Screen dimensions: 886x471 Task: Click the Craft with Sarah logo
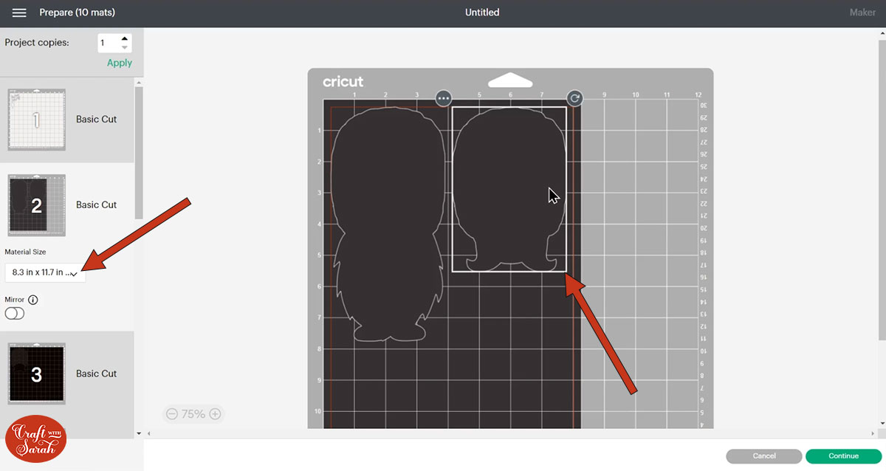click(35, 439)
